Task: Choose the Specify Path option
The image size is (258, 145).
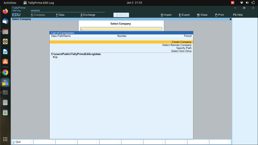Action: coord(184,48)
